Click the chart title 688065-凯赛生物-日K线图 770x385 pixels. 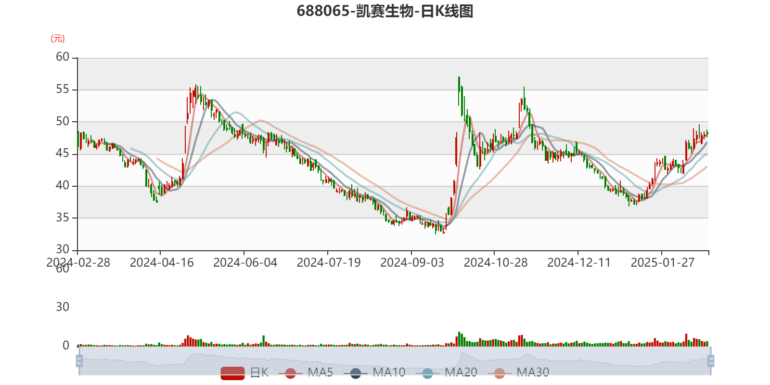[x=385, y=11]
